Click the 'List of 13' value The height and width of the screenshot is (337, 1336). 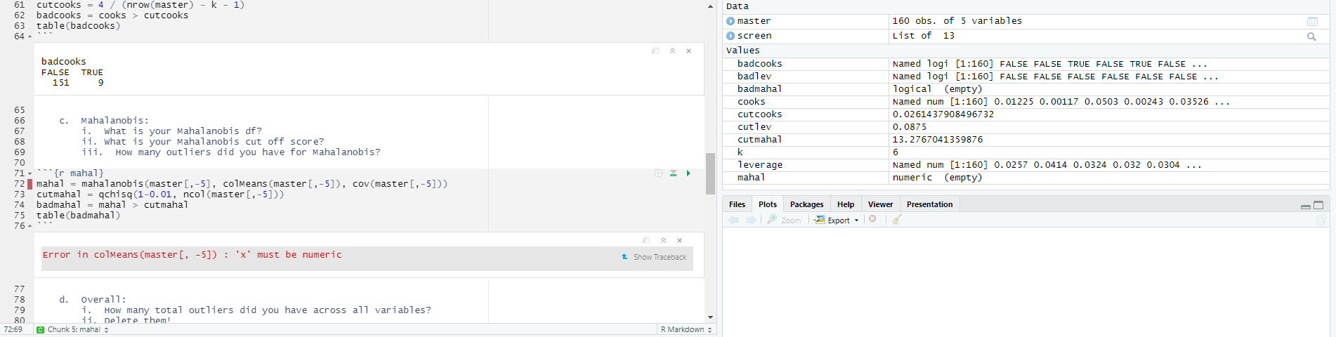[x=924, y=36]
